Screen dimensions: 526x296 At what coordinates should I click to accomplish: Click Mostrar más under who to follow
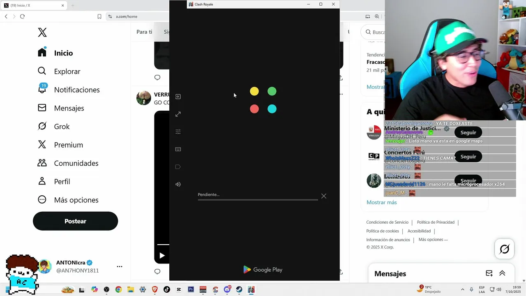click(381, 202)
